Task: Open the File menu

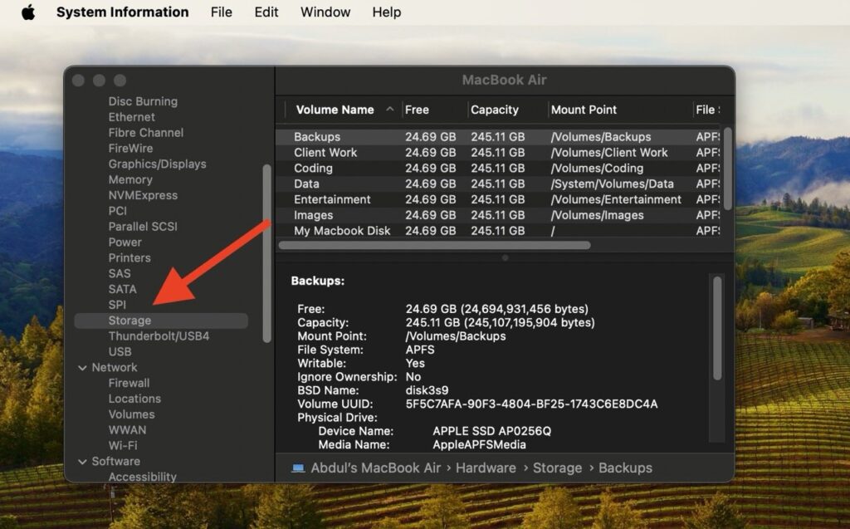Action: pos(221,12)
